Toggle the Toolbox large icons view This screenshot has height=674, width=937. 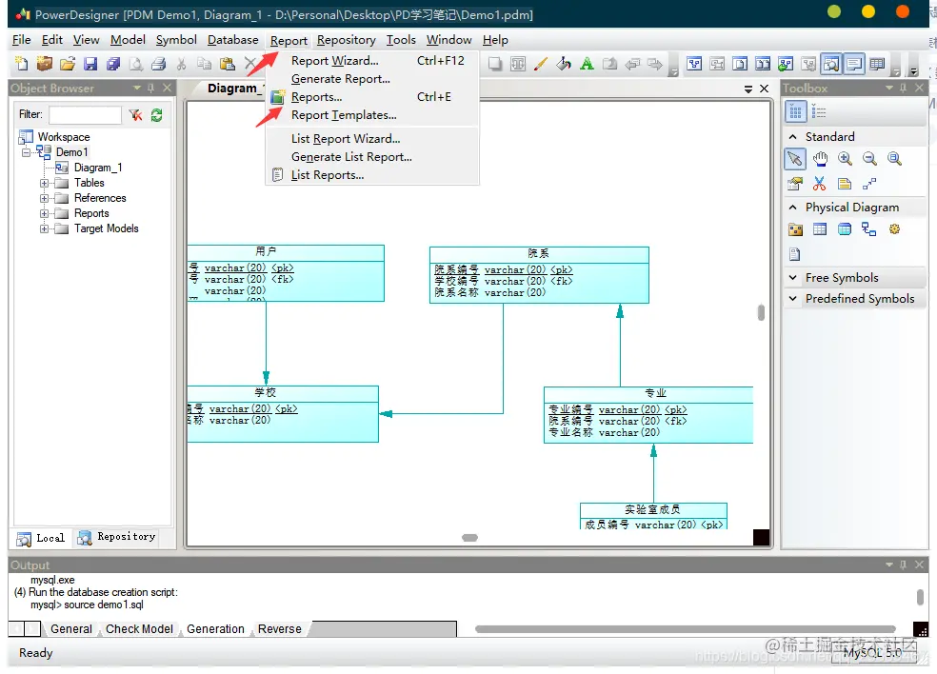pyautogui.click(x=795, y=111)
